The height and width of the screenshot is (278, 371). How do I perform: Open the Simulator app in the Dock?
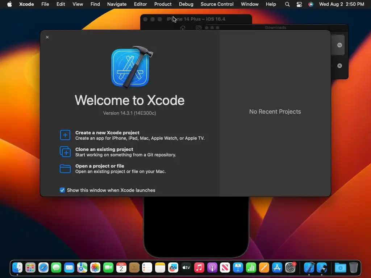(322, 268)
